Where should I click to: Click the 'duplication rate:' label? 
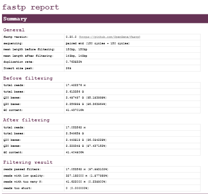tap(18, 62)
